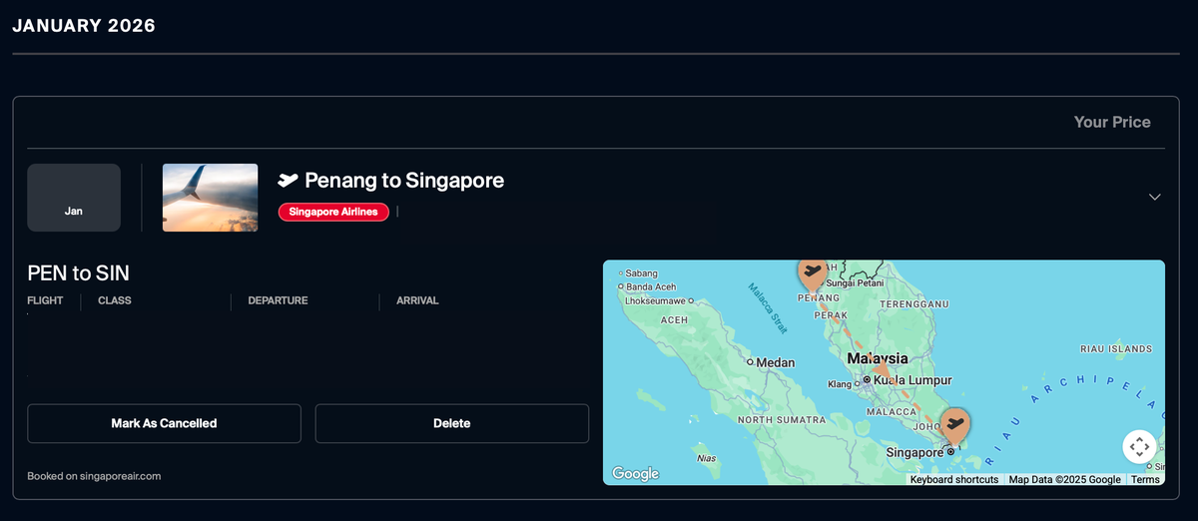1198x521 pixels.
Task: Click the departure pin at Penang on map
Action: [x=812, y=271]
